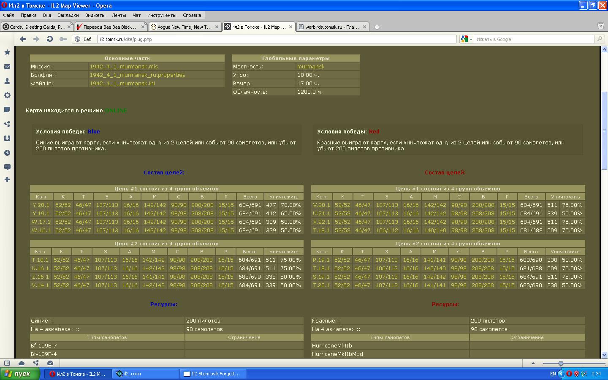608x380 pixels.
Task: Open the Downloads panel in sidebar
Action: pos(7,138)
